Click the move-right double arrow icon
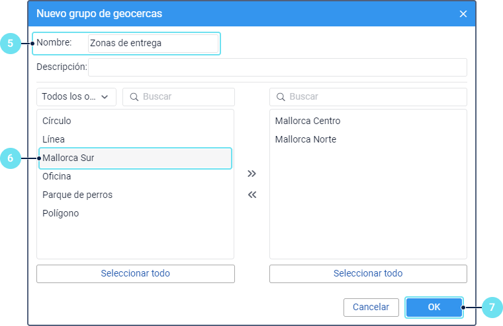Image resolution: width=503 pixels, height=326 pixels. pyautogui.click(x=251, y=174)
